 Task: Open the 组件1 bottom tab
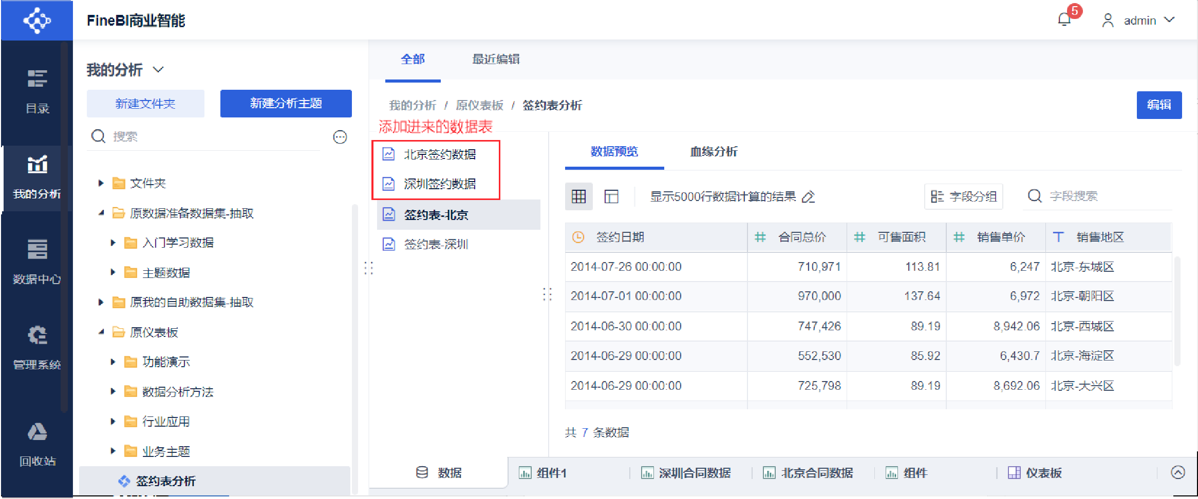[542, 472]
